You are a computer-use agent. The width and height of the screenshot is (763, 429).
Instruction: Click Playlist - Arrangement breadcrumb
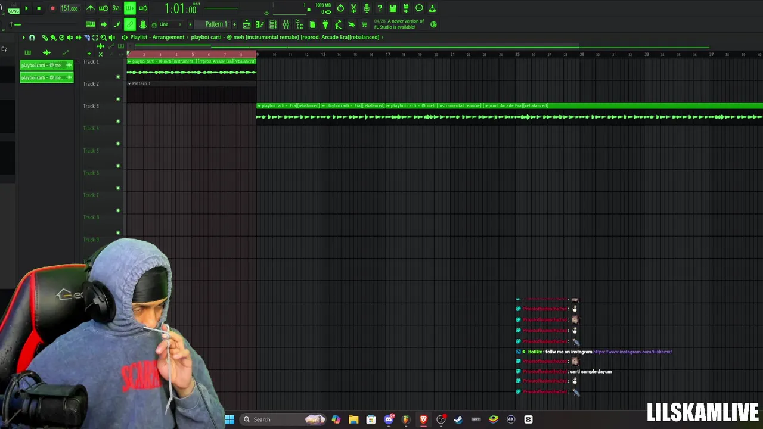[x=157, y=37]
